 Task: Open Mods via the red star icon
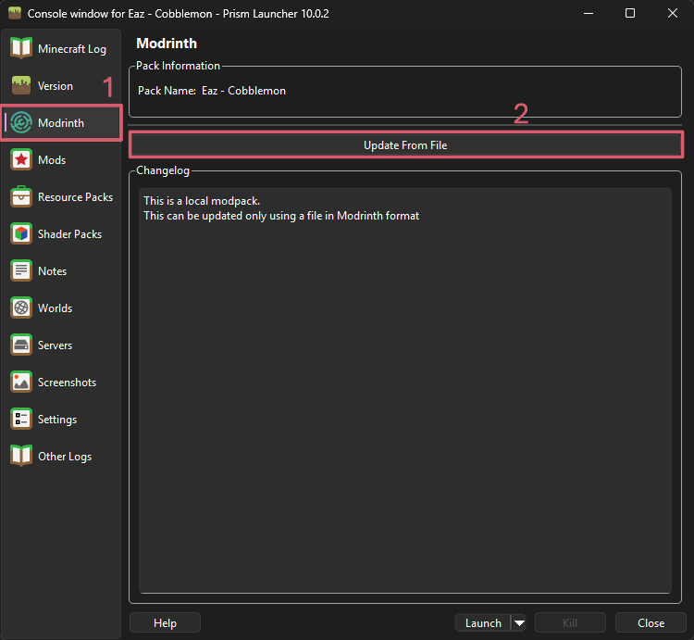20,160
